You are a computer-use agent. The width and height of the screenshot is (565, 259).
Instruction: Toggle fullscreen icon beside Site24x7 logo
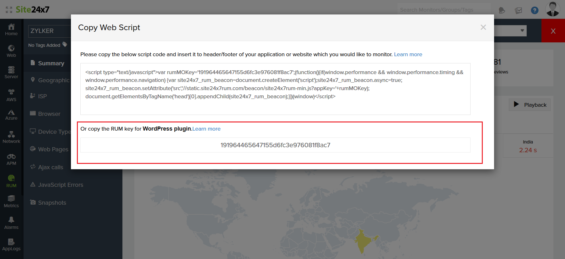coord(9,10)
